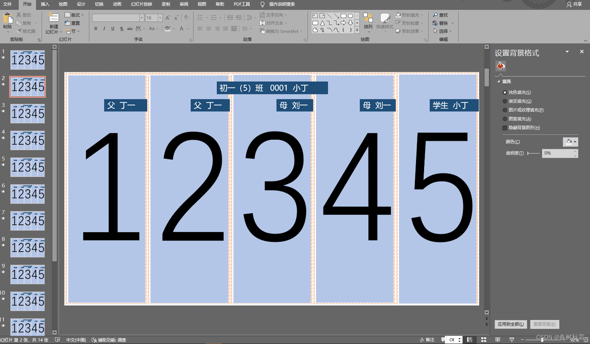
Task: Switch to Animations (动画) tab
Action: (117, 4)
